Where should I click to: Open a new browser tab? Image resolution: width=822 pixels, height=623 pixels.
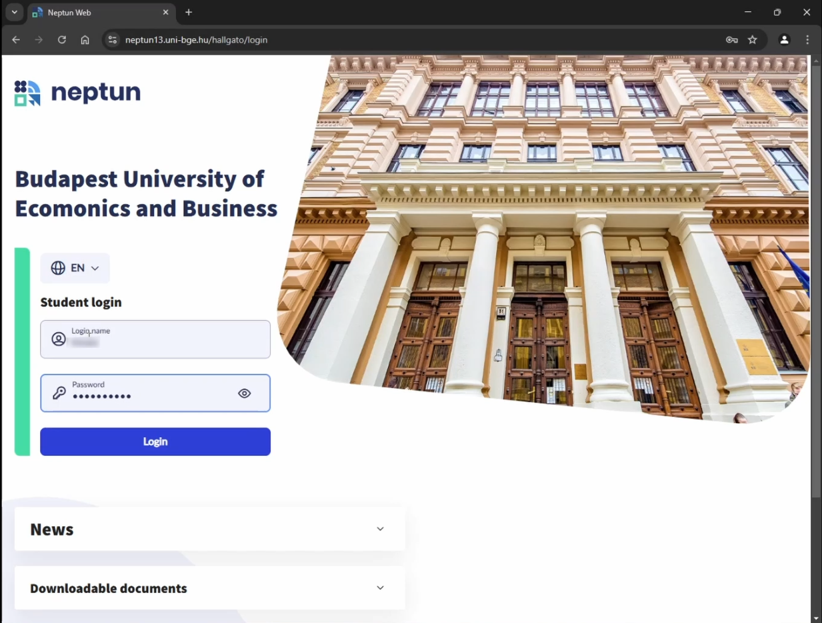pos(189,13)
